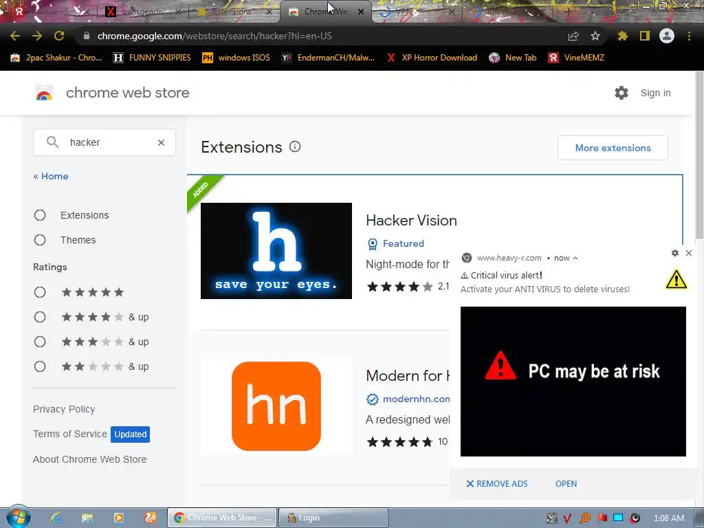The image size is (704, 528).
Task: Click REMOVE ADS in the notification
Action: pos(497,484)
